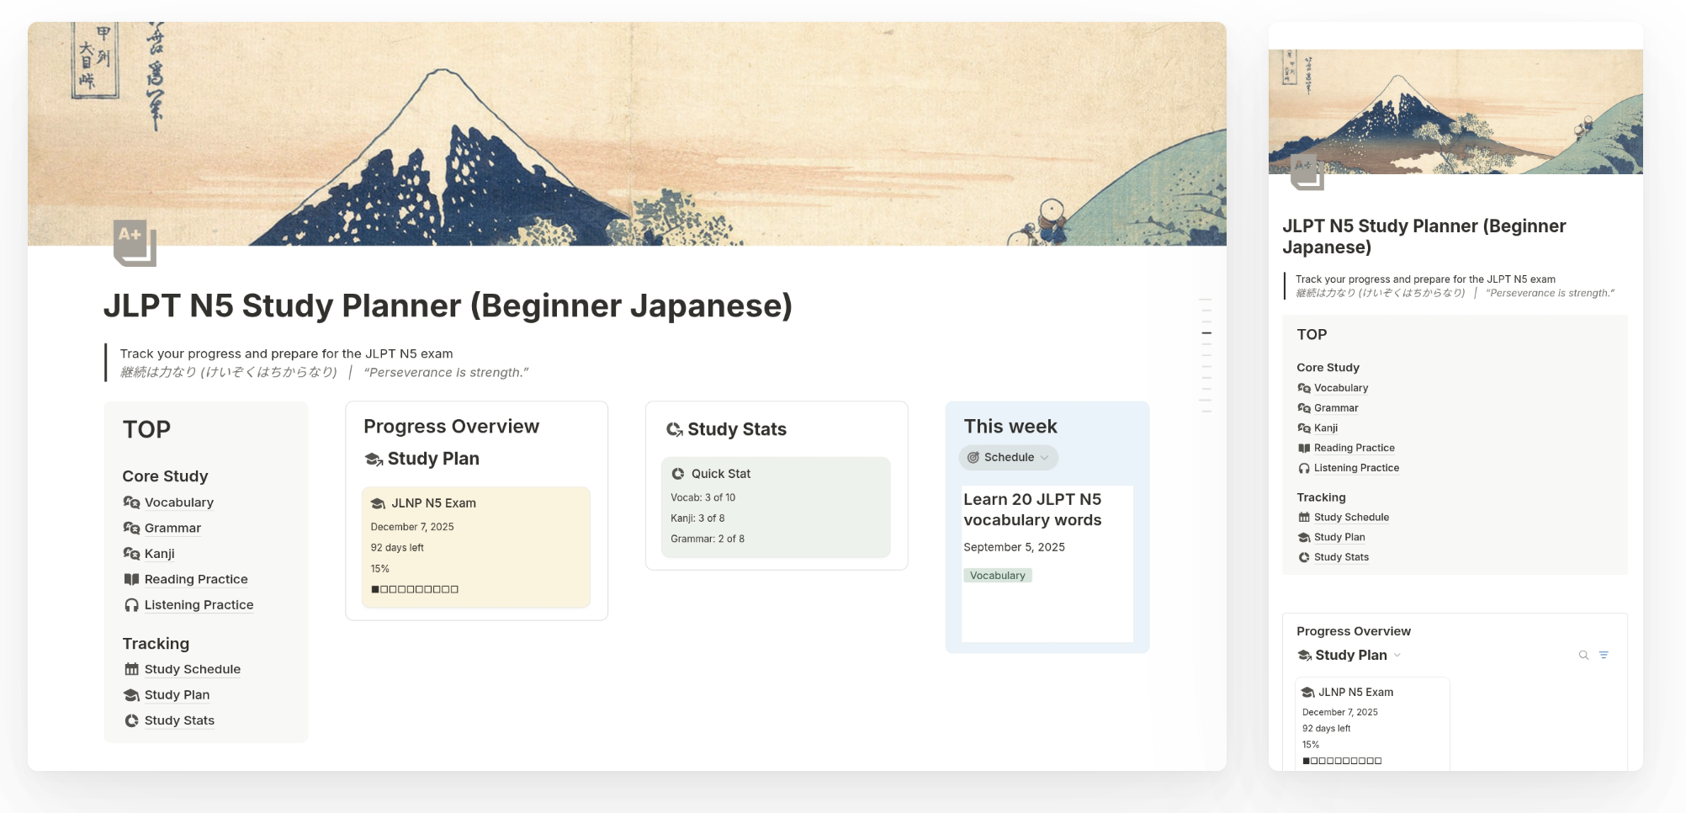Click the book icon beside desktop Reading Practice

coord(131,579)
